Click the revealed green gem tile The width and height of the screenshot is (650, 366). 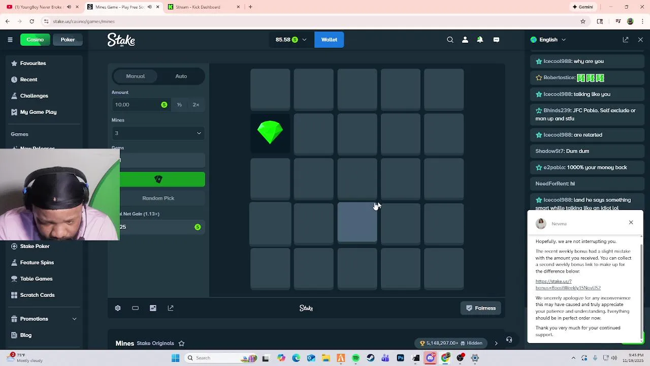(x=270, y=133)
